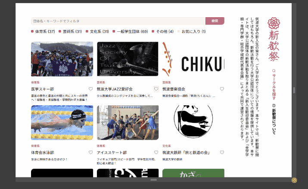This screenshot has height=189, width=308.
Task: Click the 検索 search button
Action: coord(215,21)
